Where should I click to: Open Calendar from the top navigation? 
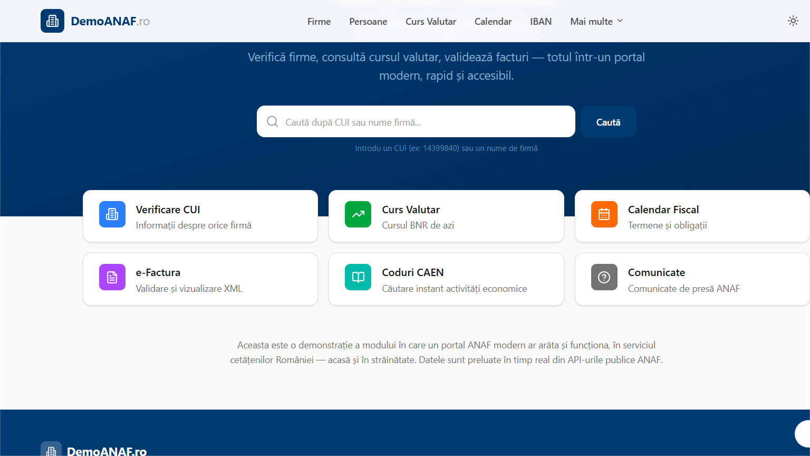tap(493, 22)
